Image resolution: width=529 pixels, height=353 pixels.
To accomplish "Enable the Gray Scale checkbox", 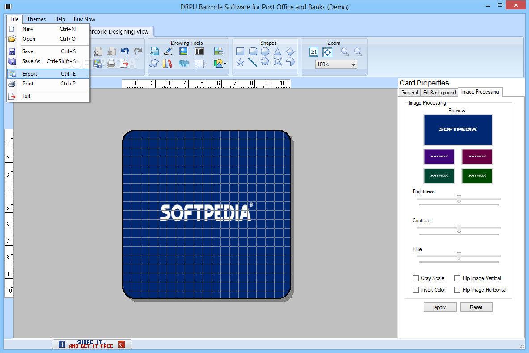I will [416, 278].
